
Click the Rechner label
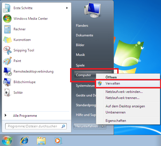point(19,29)
